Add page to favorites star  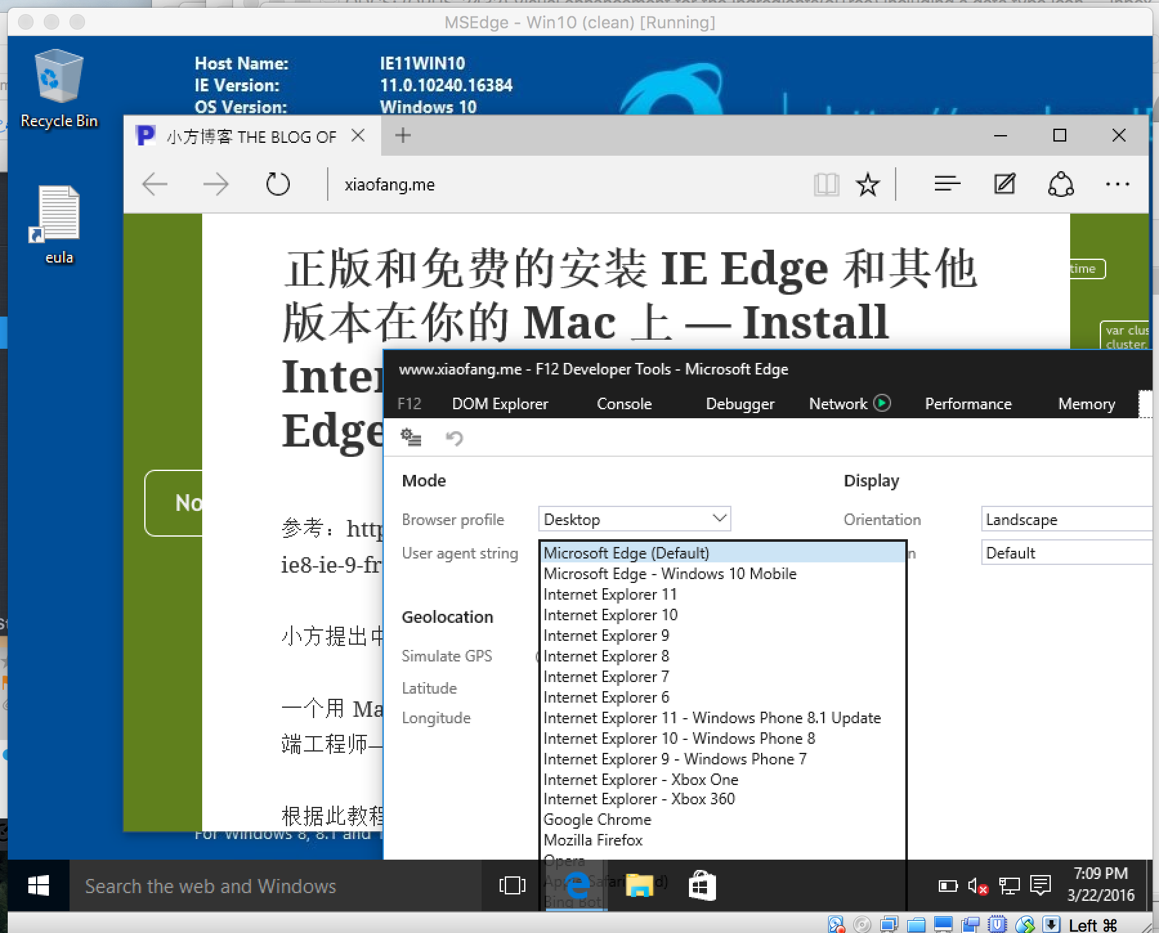[867, 185]
